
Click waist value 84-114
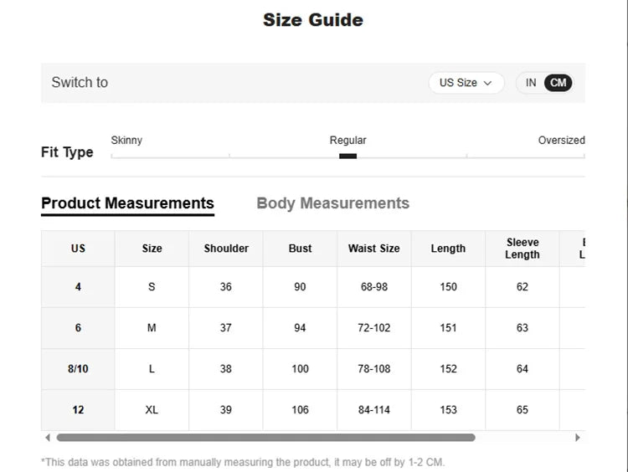374,410
